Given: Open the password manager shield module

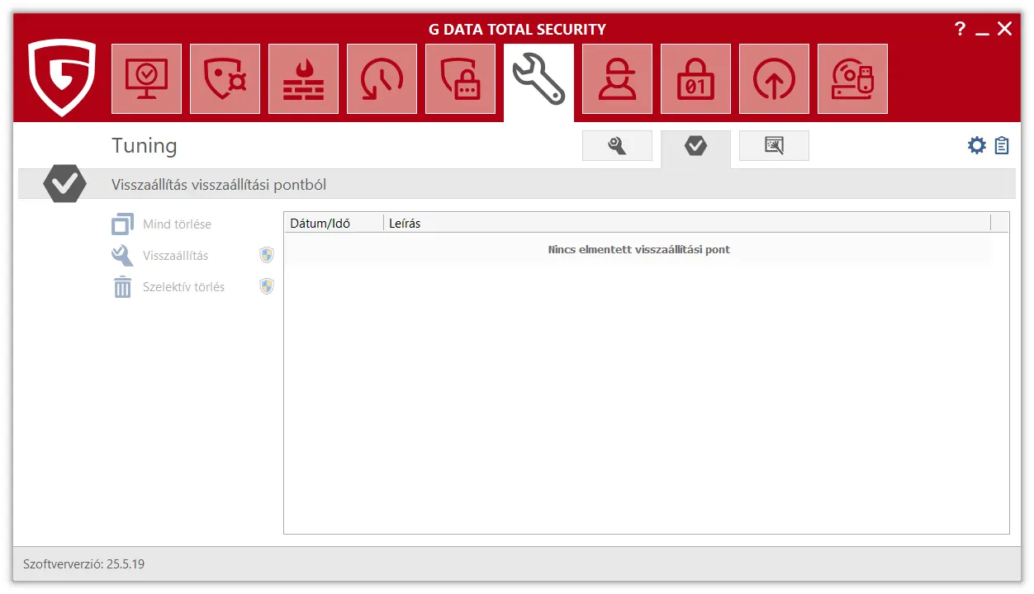Looking at the screenshot, I should [x=460, y=79].
